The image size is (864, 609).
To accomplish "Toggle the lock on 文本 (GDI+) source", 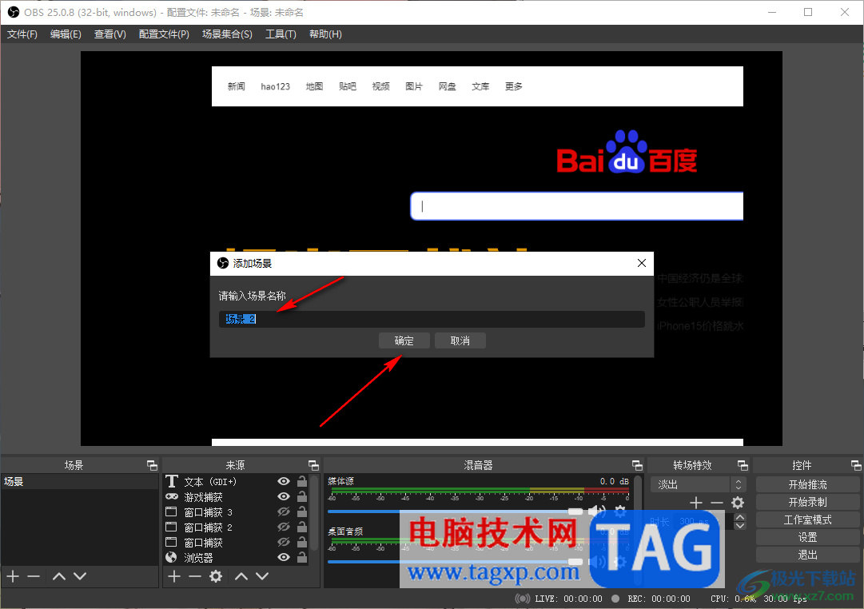I will 302,481.
